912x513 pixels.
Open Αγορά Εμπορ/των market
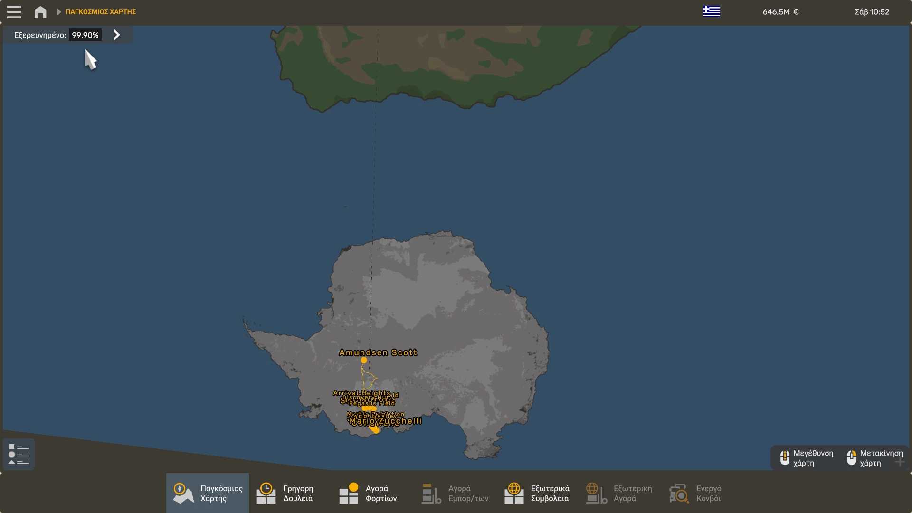coord(455,493)
